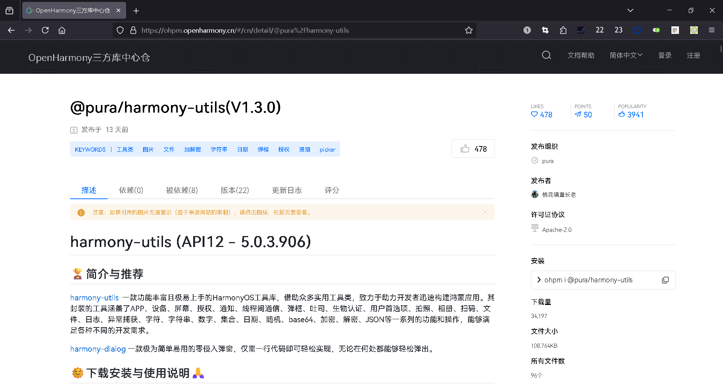Open Firefox screenshot crop extension icon
723x384 pixels.
click(545, 30)
